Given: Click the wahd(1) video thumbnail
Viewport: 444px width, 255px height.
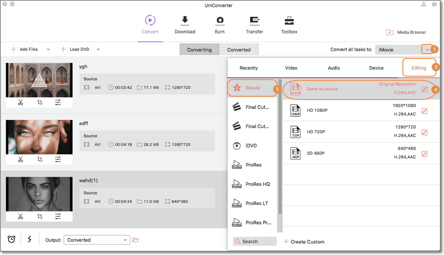Looking at the screenshot, I should click(39, 194).
